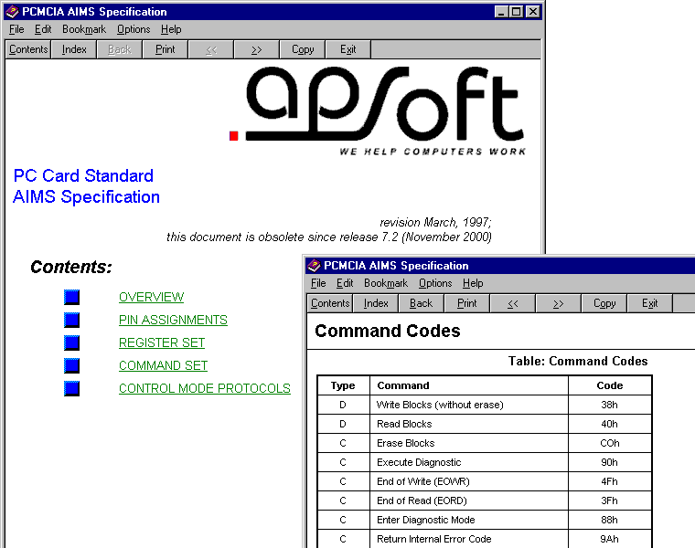
Task: Click Index button in back window toolbar
Action: [x=74, y=49]
